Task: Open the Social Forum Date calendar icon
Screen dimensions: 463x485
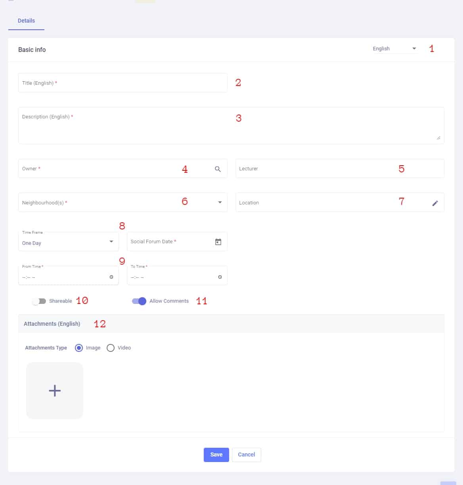Action: [x=218, y=242]
